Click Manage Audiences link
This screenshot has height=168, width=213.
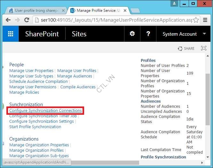[x=75, y=76]
